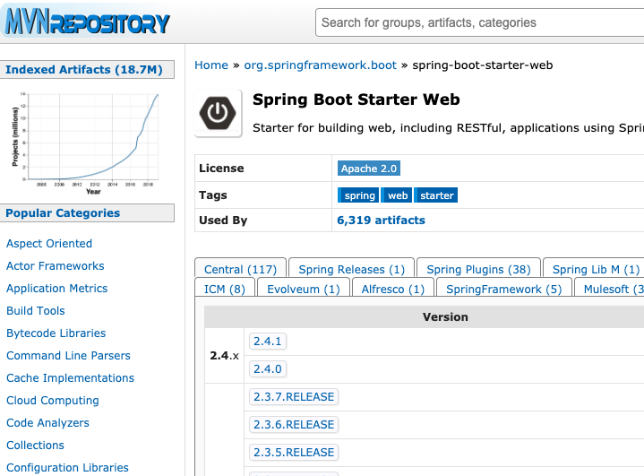Open the 2.4.x version group

tap(224, 356)
